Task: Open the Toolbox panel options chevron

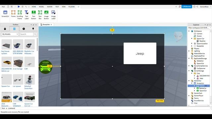Action: pos(31,25)
